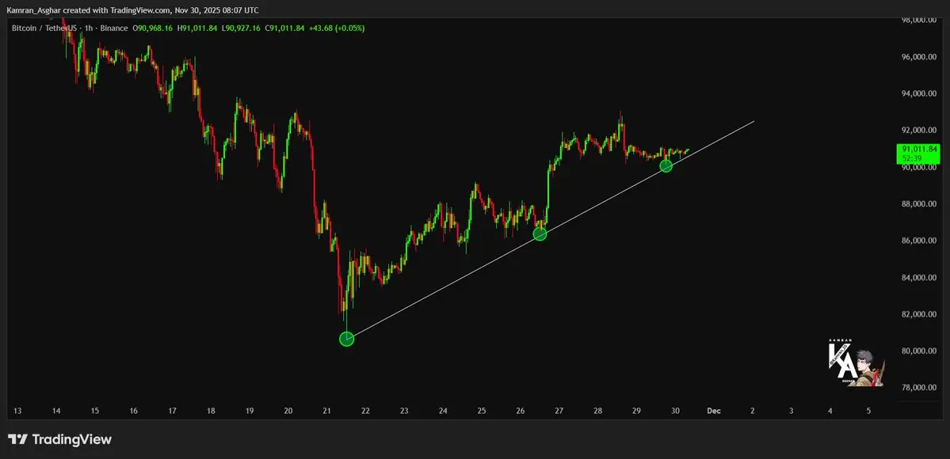Viewport: 950px width, 459px height.
Task: Click the December 5 label on time axis
Action: (869, 412)
